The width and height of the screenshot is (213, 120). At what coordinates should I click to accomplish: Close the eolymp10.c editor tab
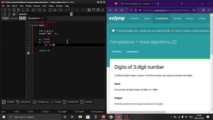43,18
